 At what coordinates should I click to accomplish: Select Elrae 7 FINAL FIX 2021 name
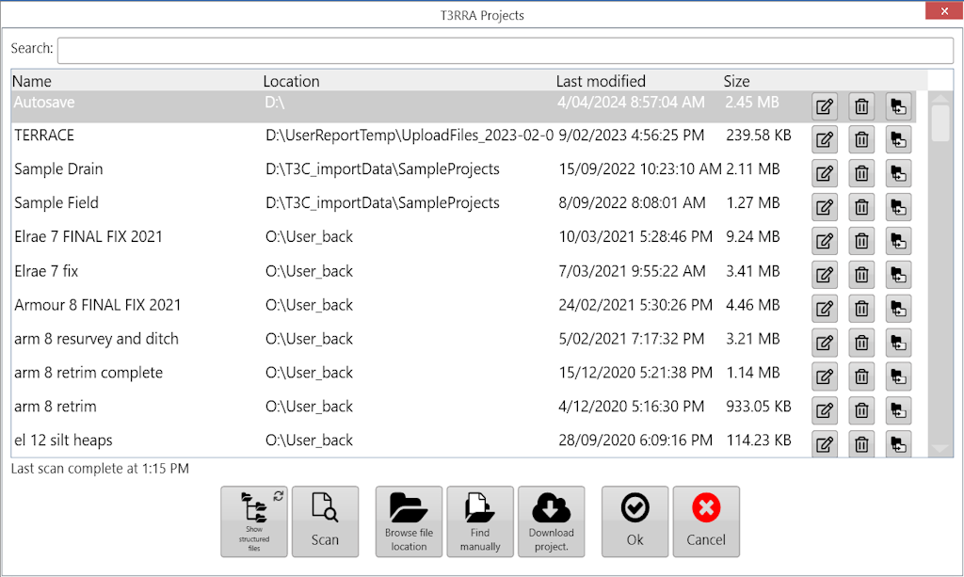coord(88,236)
